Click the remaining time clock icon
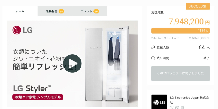The height and width of the screenshot is (109, 218). pos(153,58)
